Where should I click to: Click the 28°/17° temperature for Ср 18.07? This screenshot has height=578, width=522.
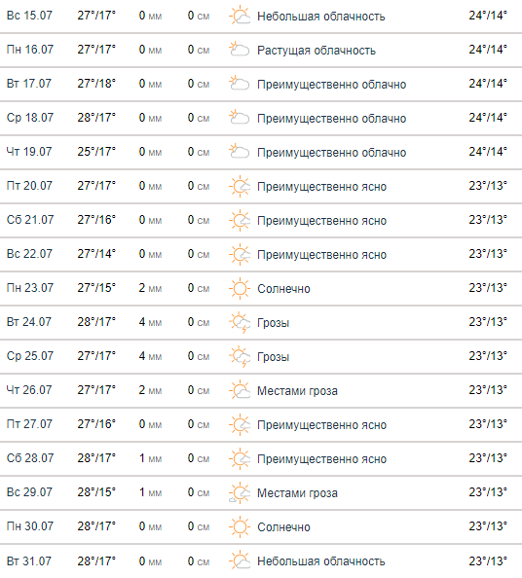click(96, 118)
